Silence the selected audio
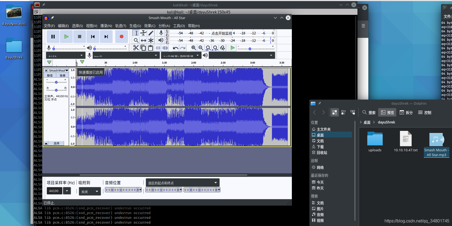Screen dimensions: 452x226 click(x=165, y=48)
